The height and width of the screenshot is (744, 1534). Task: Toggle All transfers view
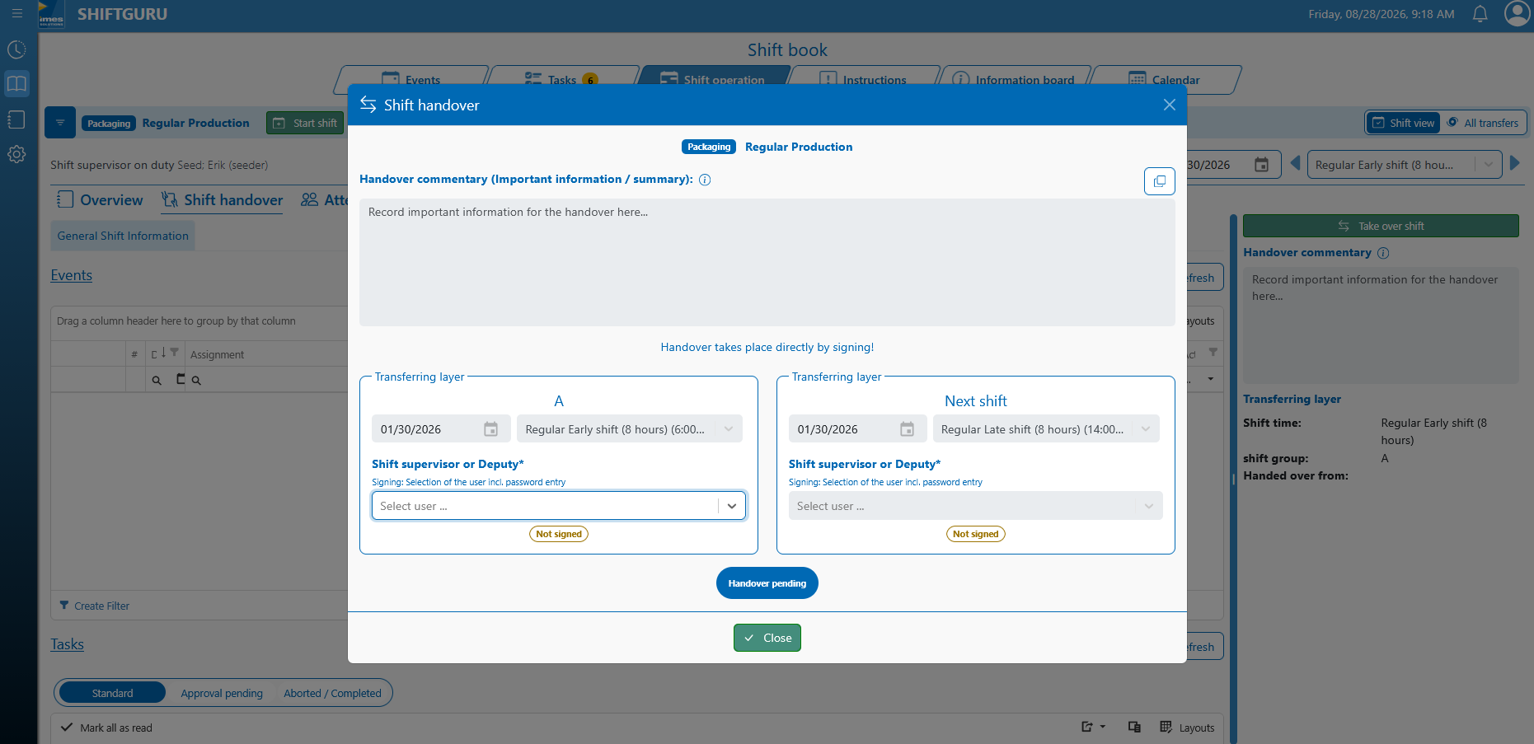pos(1483,123)
